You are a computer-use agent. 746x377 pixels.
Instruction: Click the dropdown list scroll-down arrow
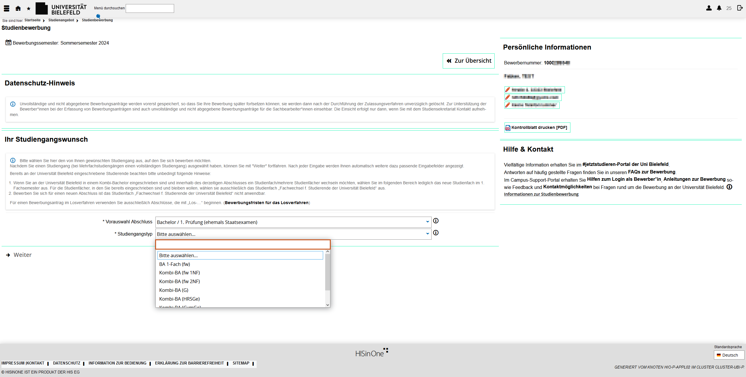pos(328,305)
